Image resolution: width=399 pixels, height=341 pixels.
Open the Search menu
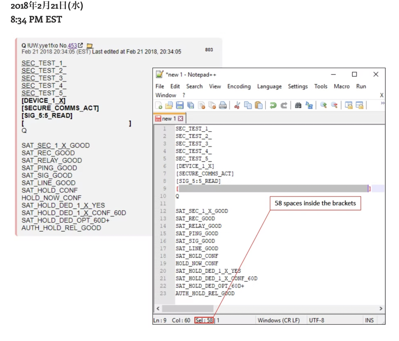click(194, 87)
